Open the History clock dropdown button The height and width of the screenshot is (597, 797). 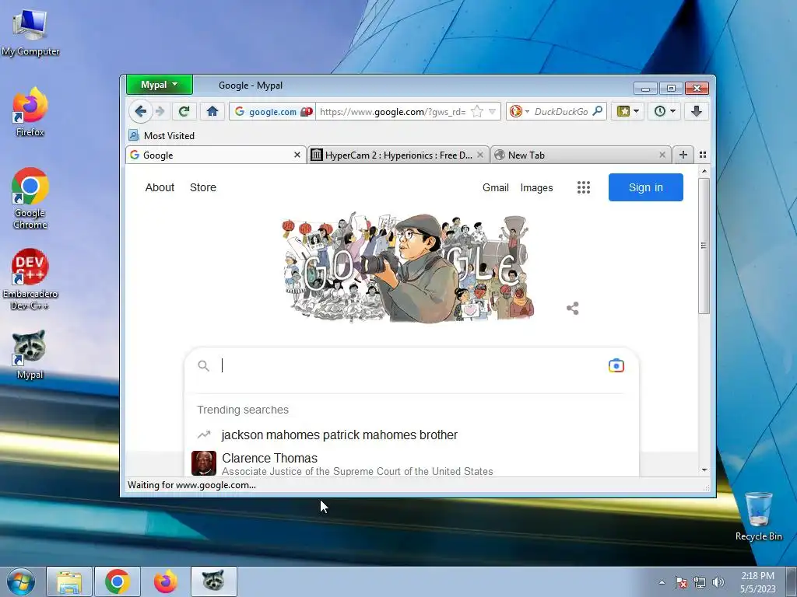(x=665, y=111)
